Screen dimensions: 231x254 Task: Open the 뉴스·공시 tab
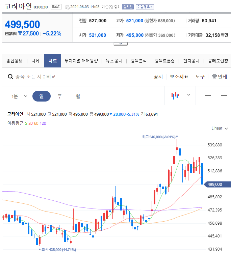coord(114,61)
